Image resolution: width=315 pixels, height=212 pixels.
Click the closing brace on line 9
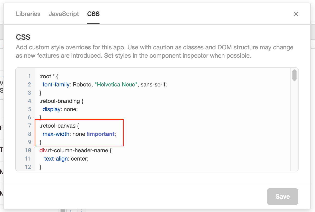tap(41, 142)
